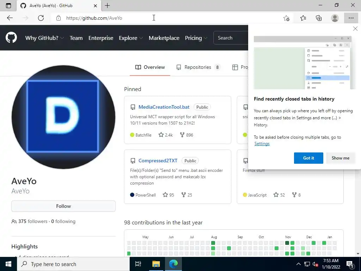Open the 375 followers link

click(33, 221)
